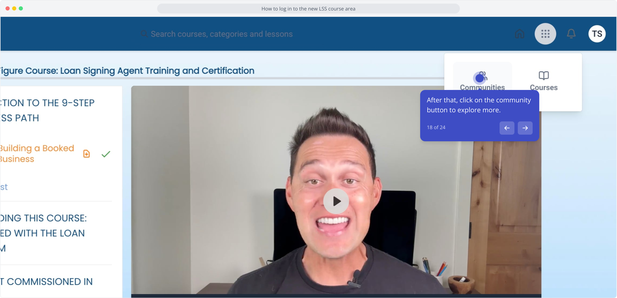This screenshot has height=298, width=617.
Task: Open the TS profile avatar
Action: (597, 34)
